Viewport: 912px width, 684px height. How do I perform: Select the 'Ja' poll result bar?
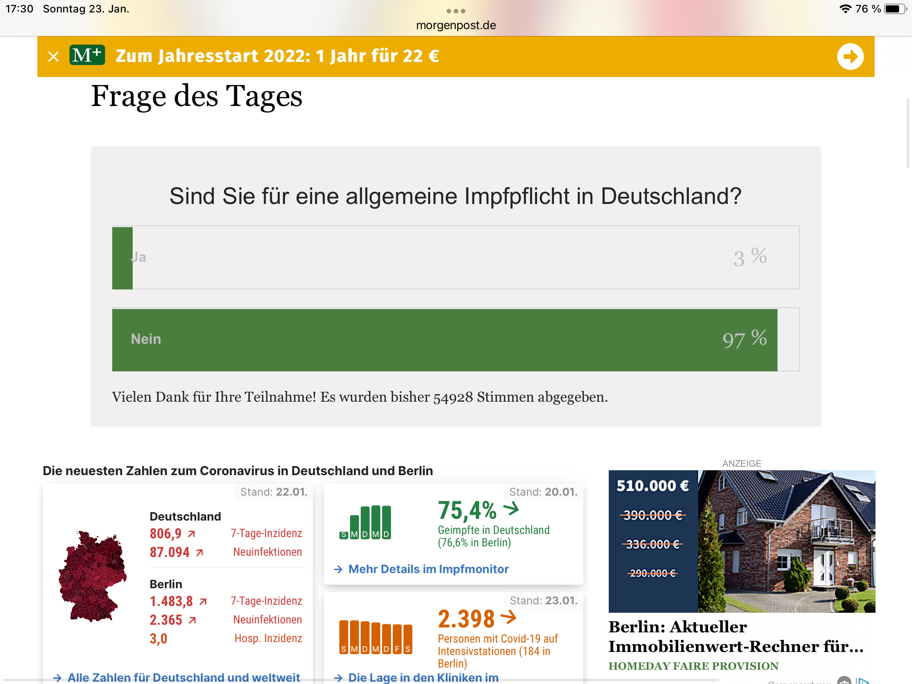coord(455,257)
